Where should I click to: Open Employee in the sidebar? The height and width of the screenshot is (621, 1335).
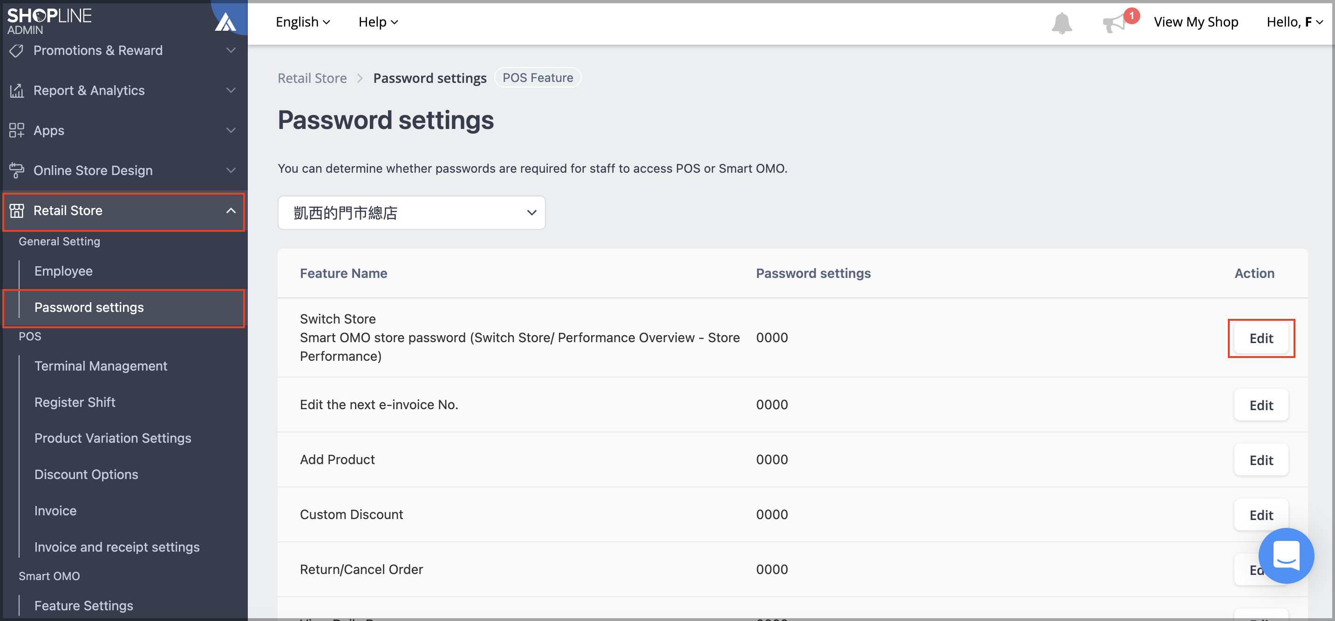(63, 271)
